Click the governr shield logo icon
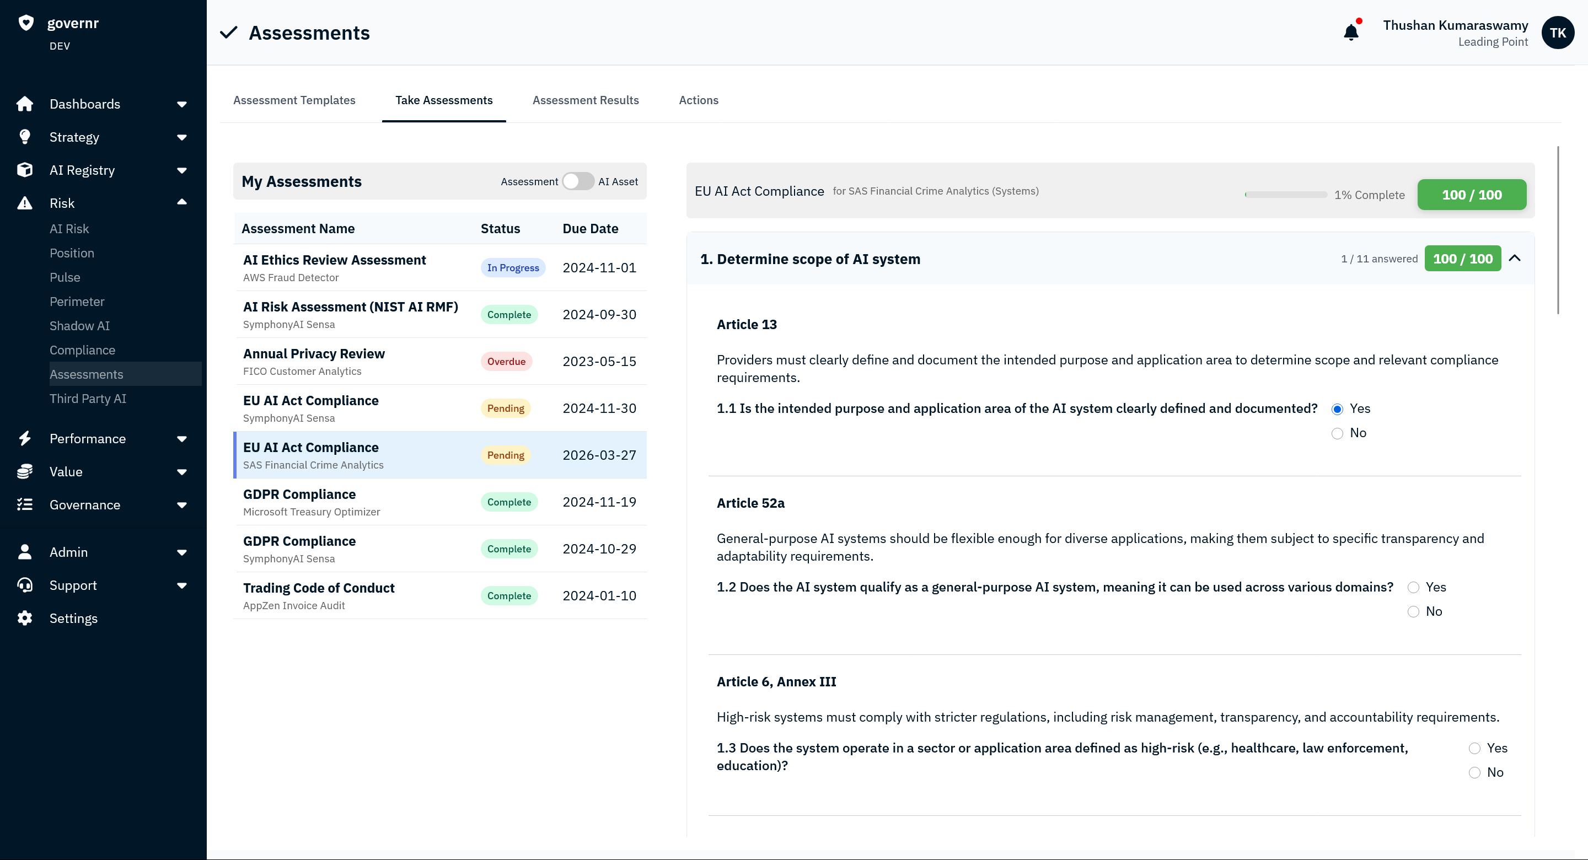 [x=26, y=23]
